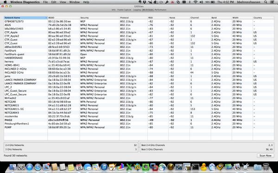Open Calendar icon showing 20 in the Dock

click(x=79, y=167)
